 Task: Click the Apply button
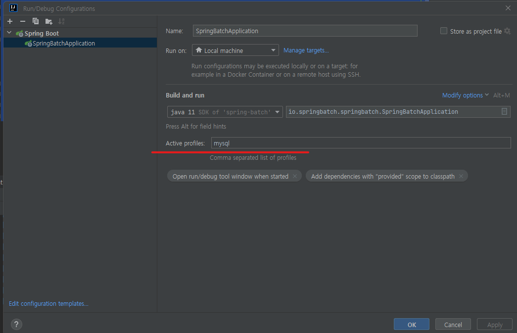pyautogui.click(x=495, y=325)
